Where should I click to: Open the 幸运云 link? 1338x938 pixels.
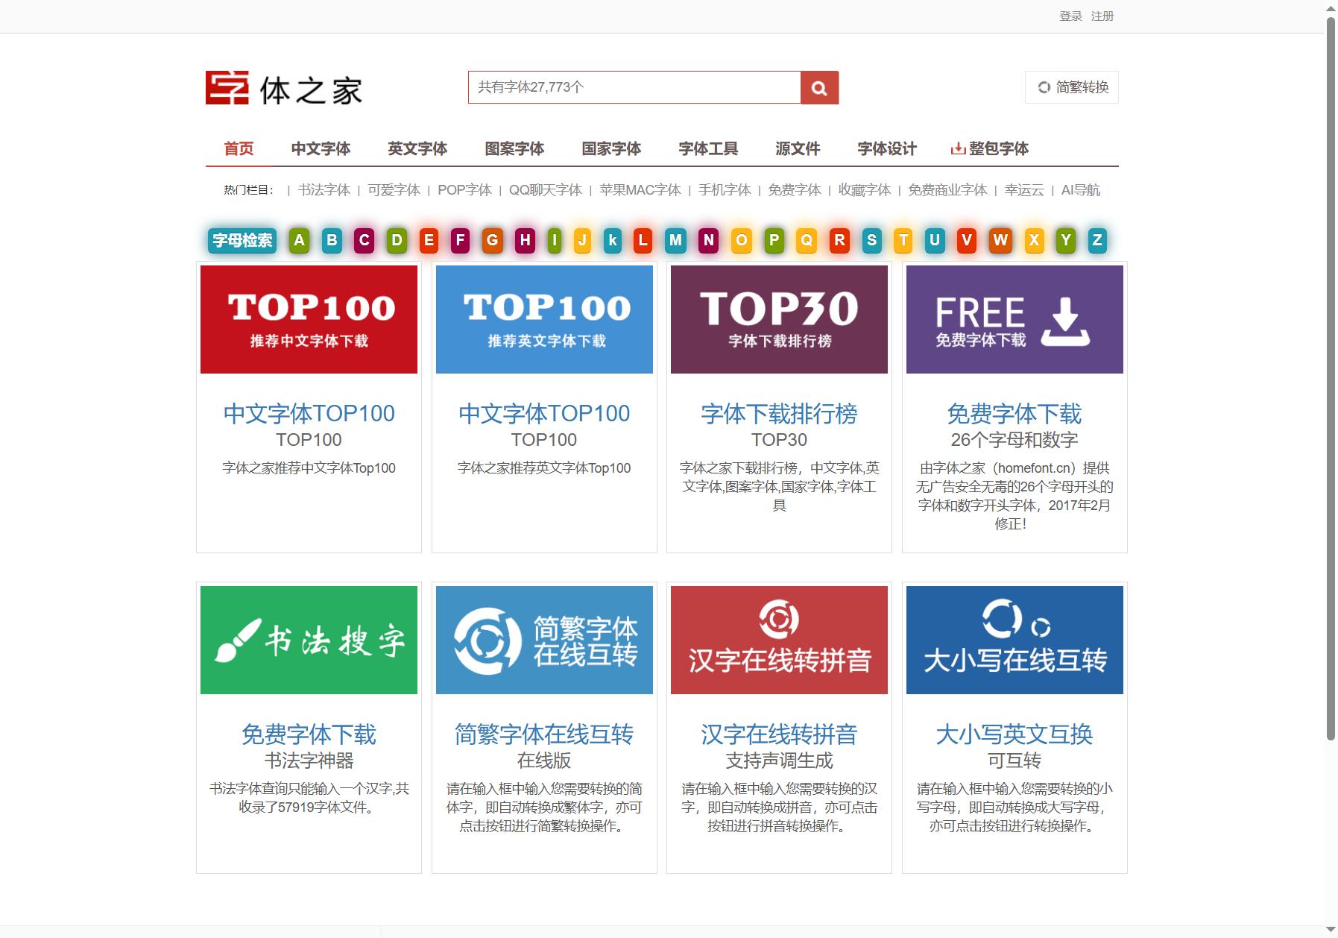1024,190
